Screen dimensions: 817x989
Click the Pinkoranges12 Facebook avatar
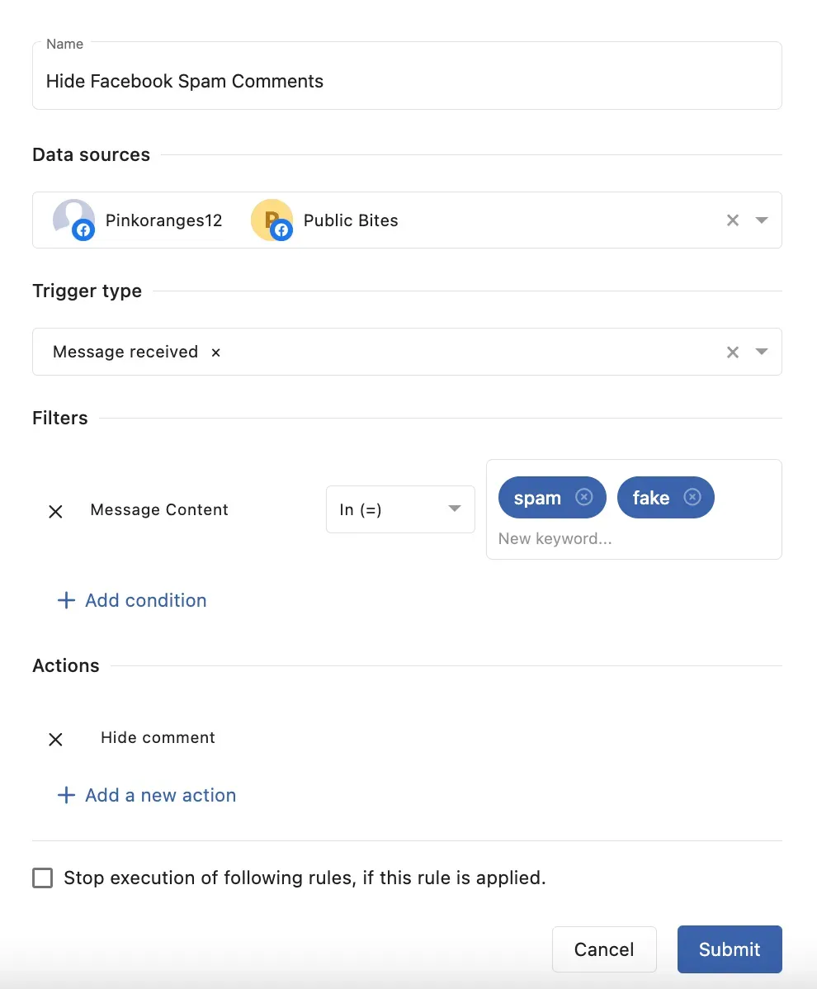pos(73,220)
